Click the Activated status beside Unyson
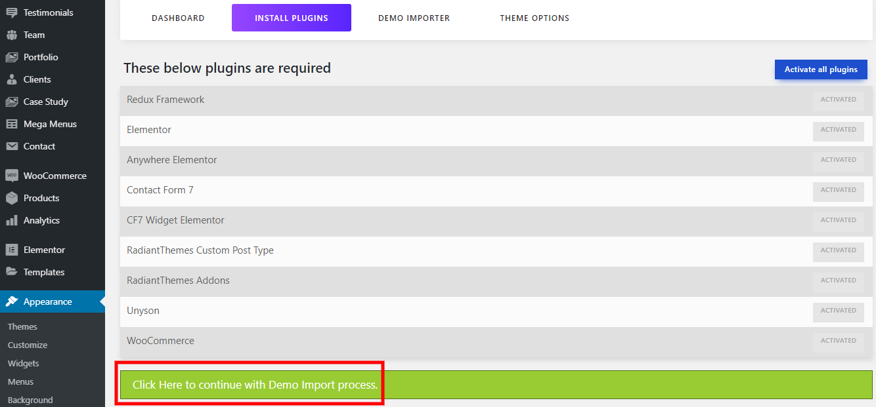 838,311
